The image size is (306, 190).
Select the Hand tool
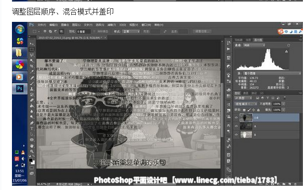point(32,146)
